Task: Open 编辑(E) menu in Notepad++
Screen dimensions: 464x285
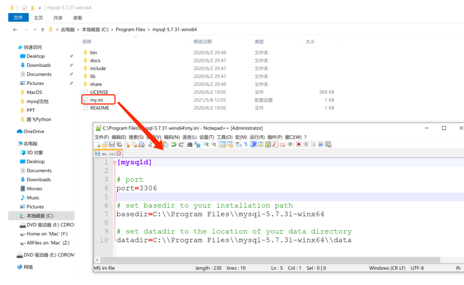Action: pos(119,137)
